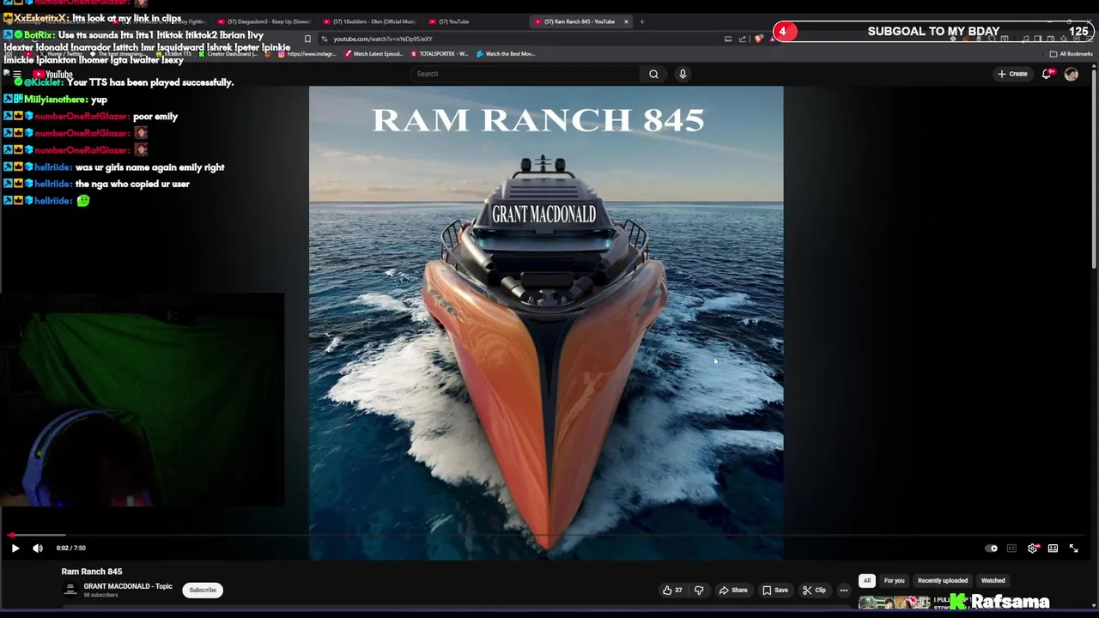Image resolution: width=1099 pixels, height=618 pixels.
Task: Focus the YouTube search box
Action: click(526, 74)
